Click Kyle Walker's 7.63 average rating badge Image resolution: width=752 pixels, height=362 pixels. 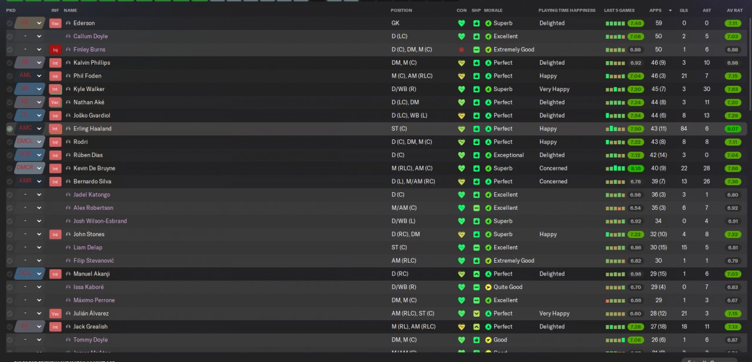pos(733,89)
